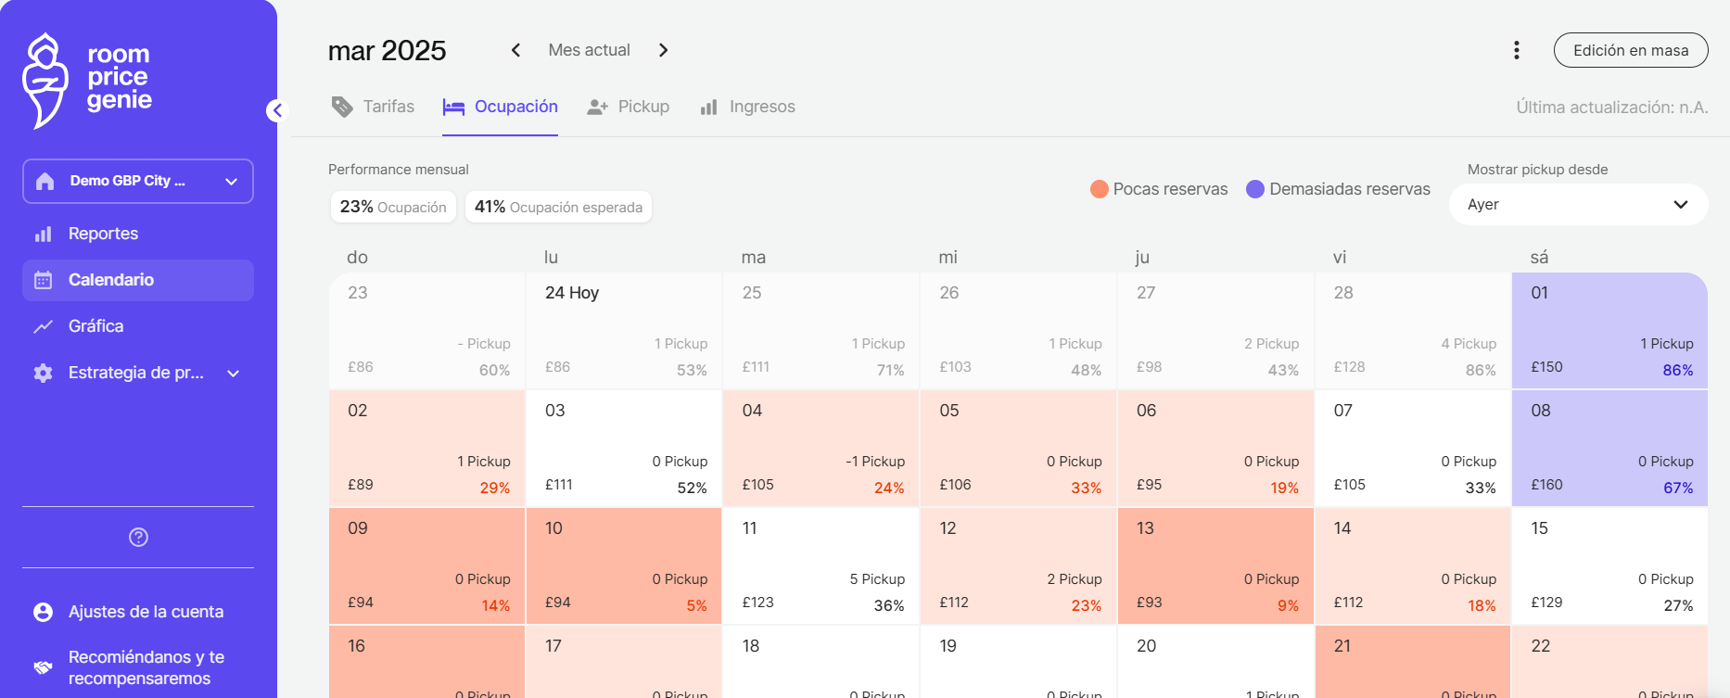Select the purple day 01 cell at £150
Image resolution: width=1730 pixels, height=698 pixels.
click(1609, 331)
